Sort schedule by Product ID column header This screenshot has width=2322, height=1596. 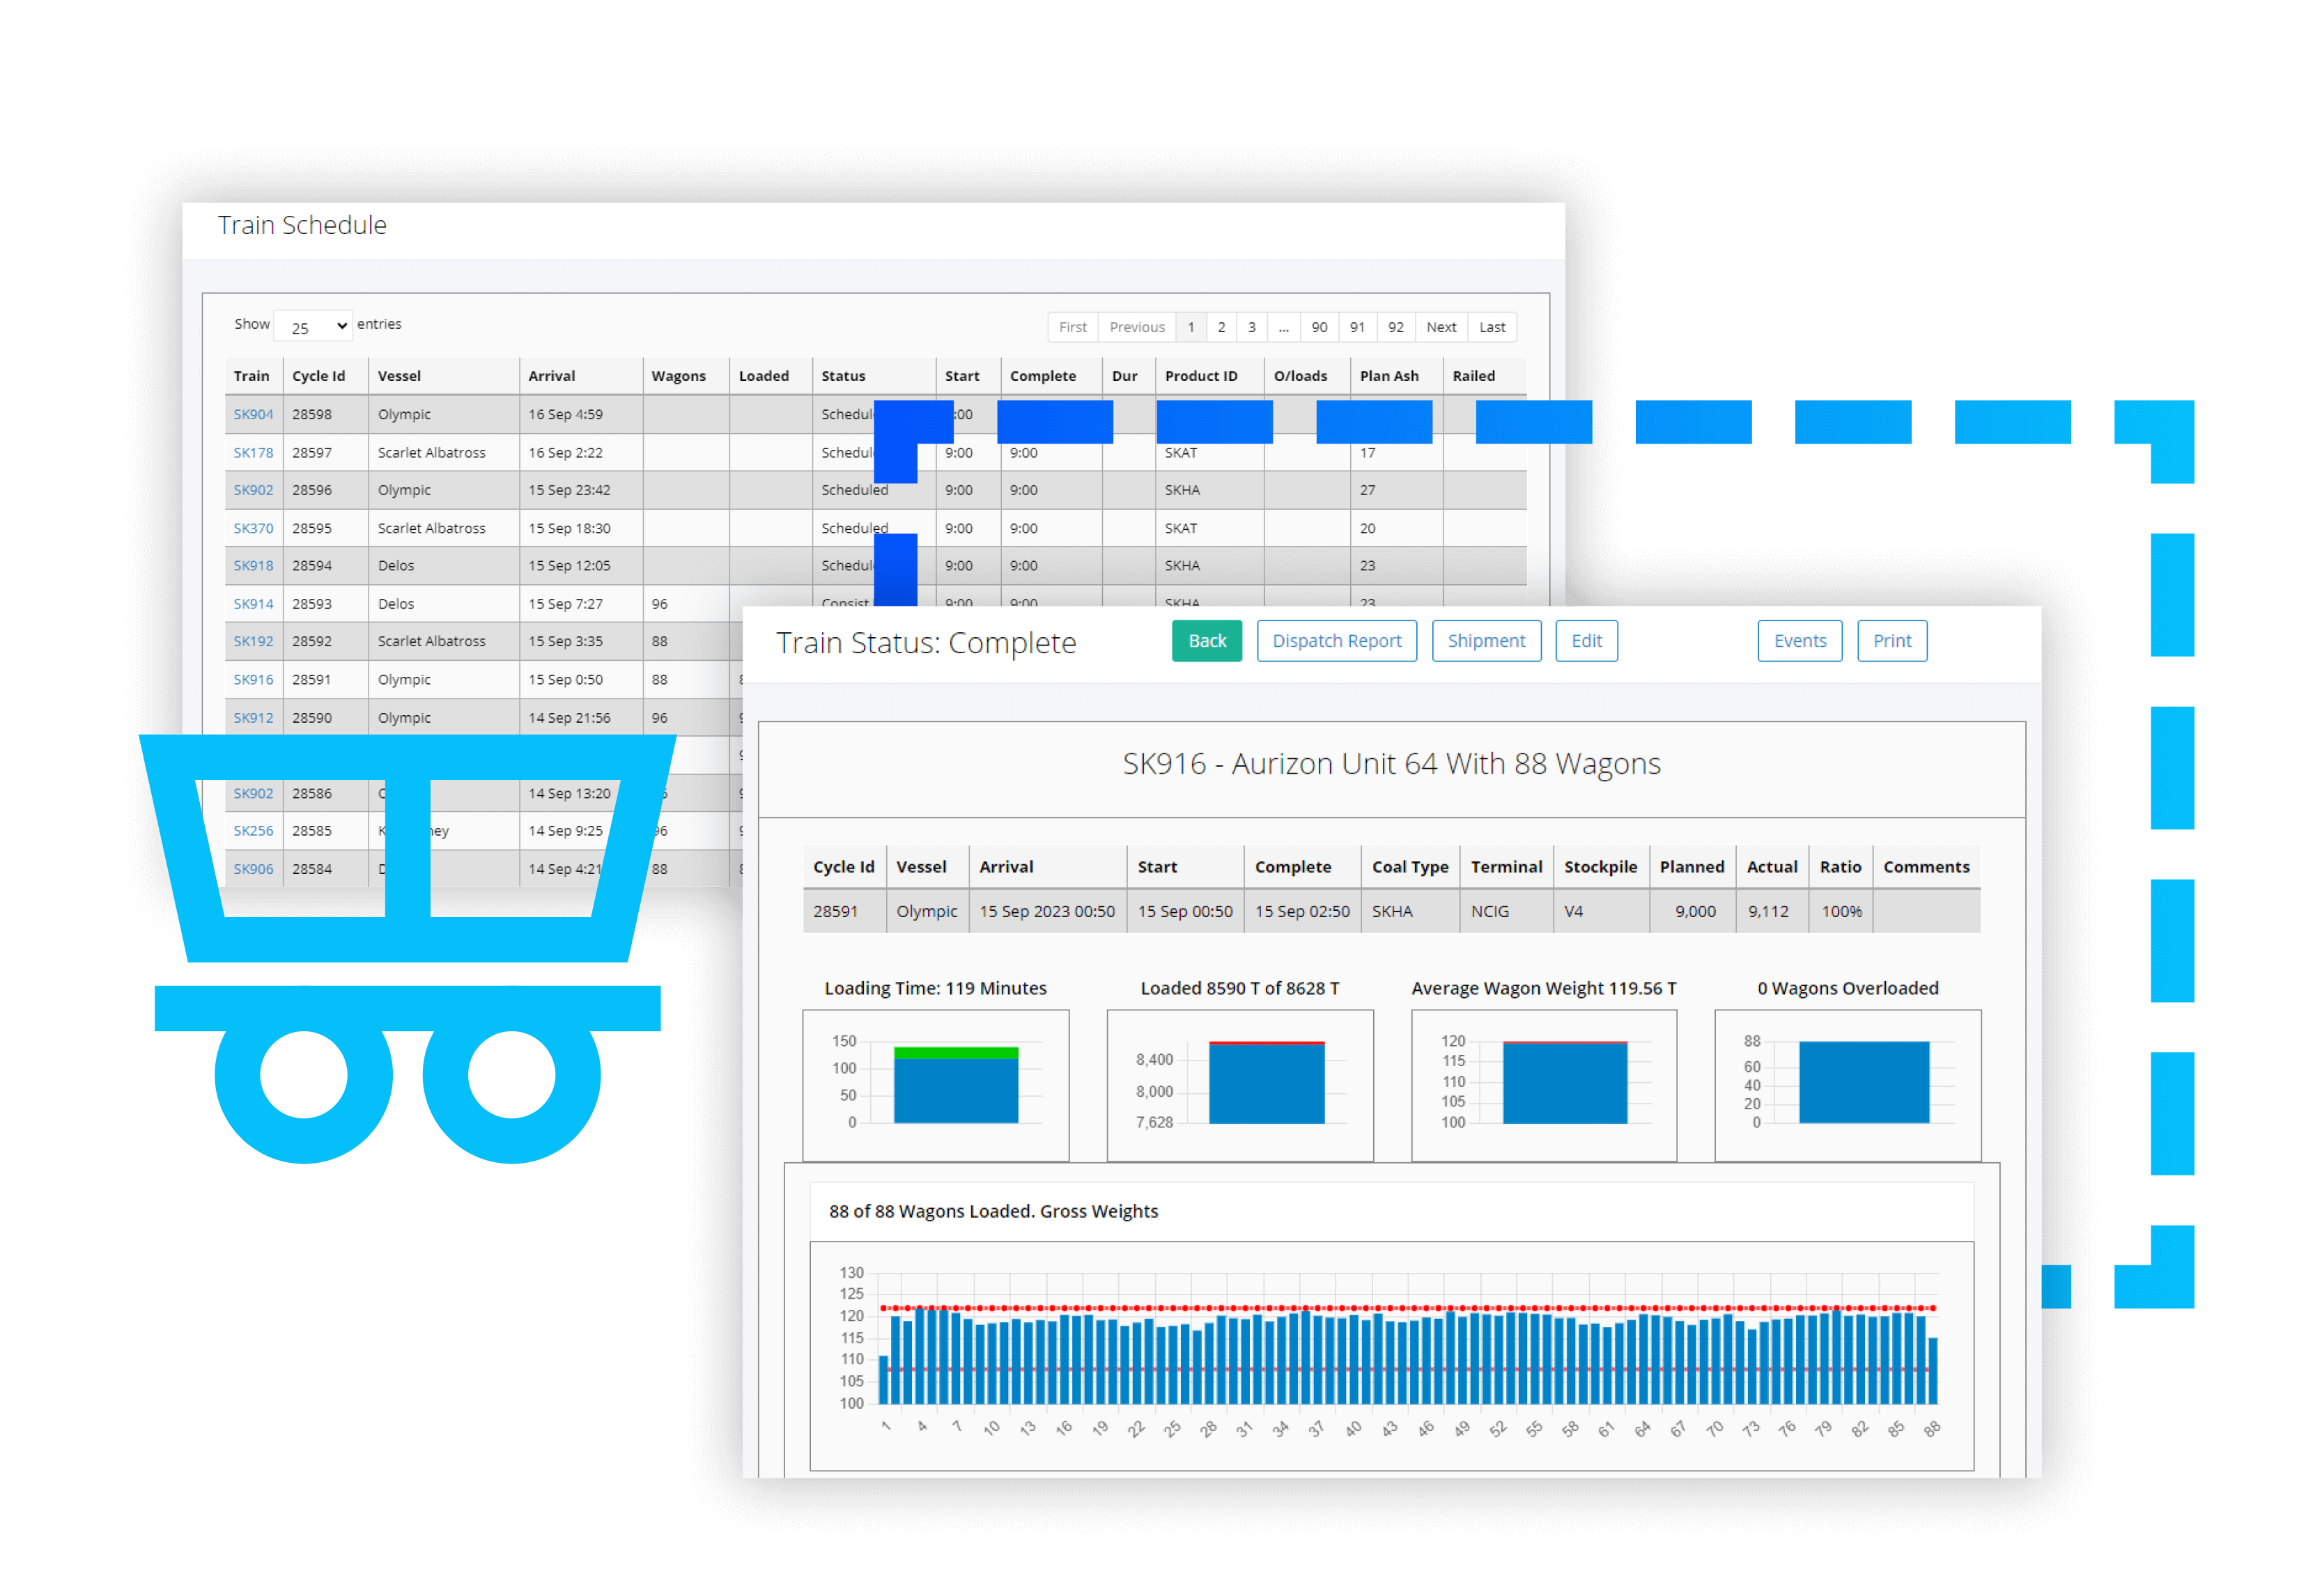click(x=1209, y=376)
